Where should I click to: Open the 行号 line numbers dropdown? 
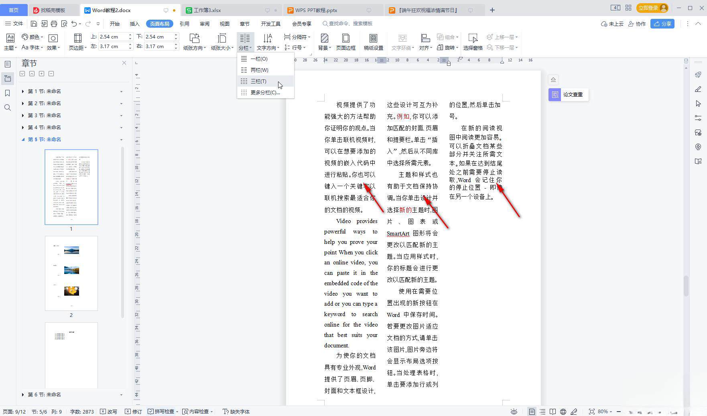pyautogui.click(x=295, y=47)
